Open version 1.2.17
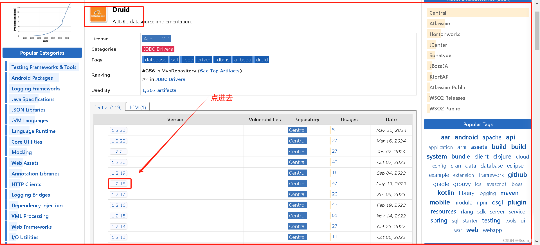 coord(118,194)
